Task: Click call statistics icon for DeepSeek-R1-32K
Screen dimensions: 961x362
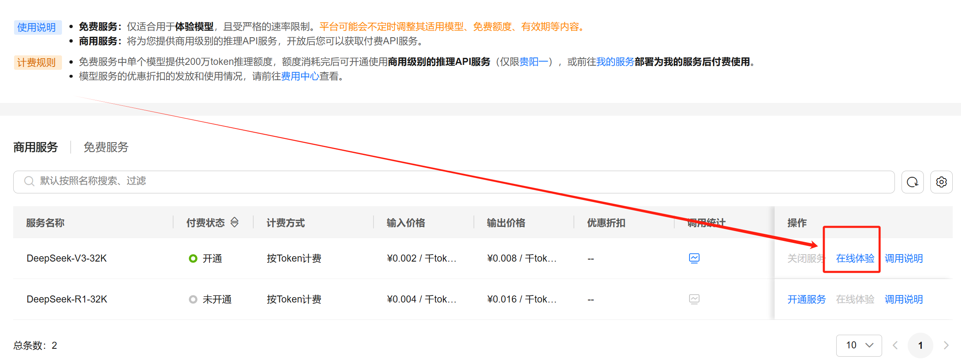Action: pos(694,299)
